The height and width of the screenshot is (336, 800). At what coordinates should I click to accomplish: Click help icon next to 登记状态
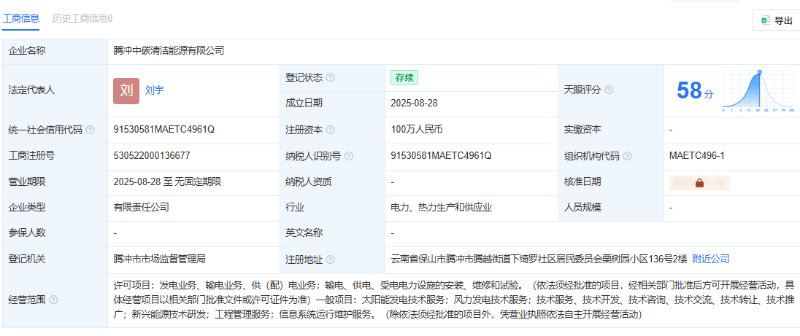331,77
